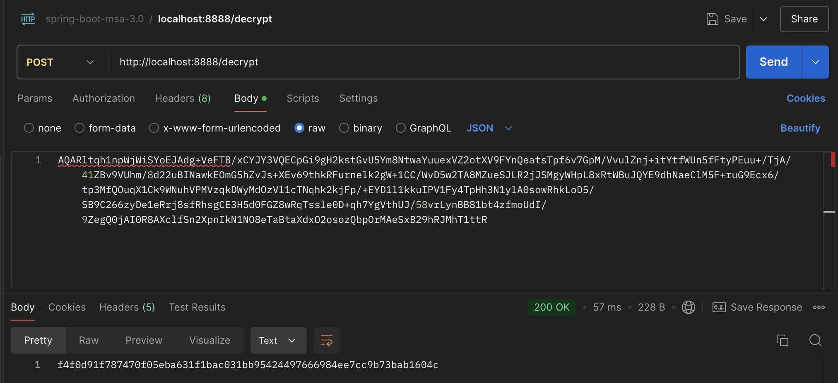The height and width of the screenshot is (383, 838).
Task: Click the Save floppy disk icon
Action: [x=712, y=19]
